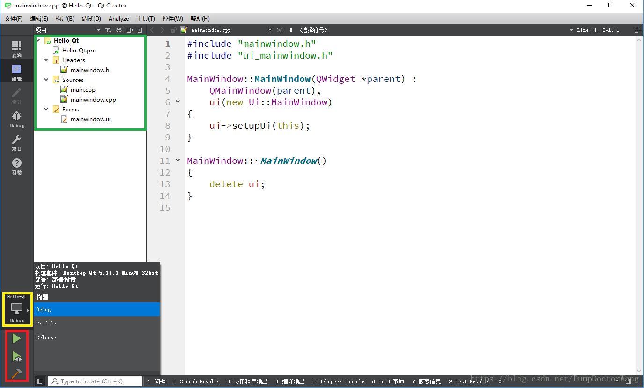Open mainwindow.h in project tree
Viewport: 644px width, 388px height.
point(90,70)
